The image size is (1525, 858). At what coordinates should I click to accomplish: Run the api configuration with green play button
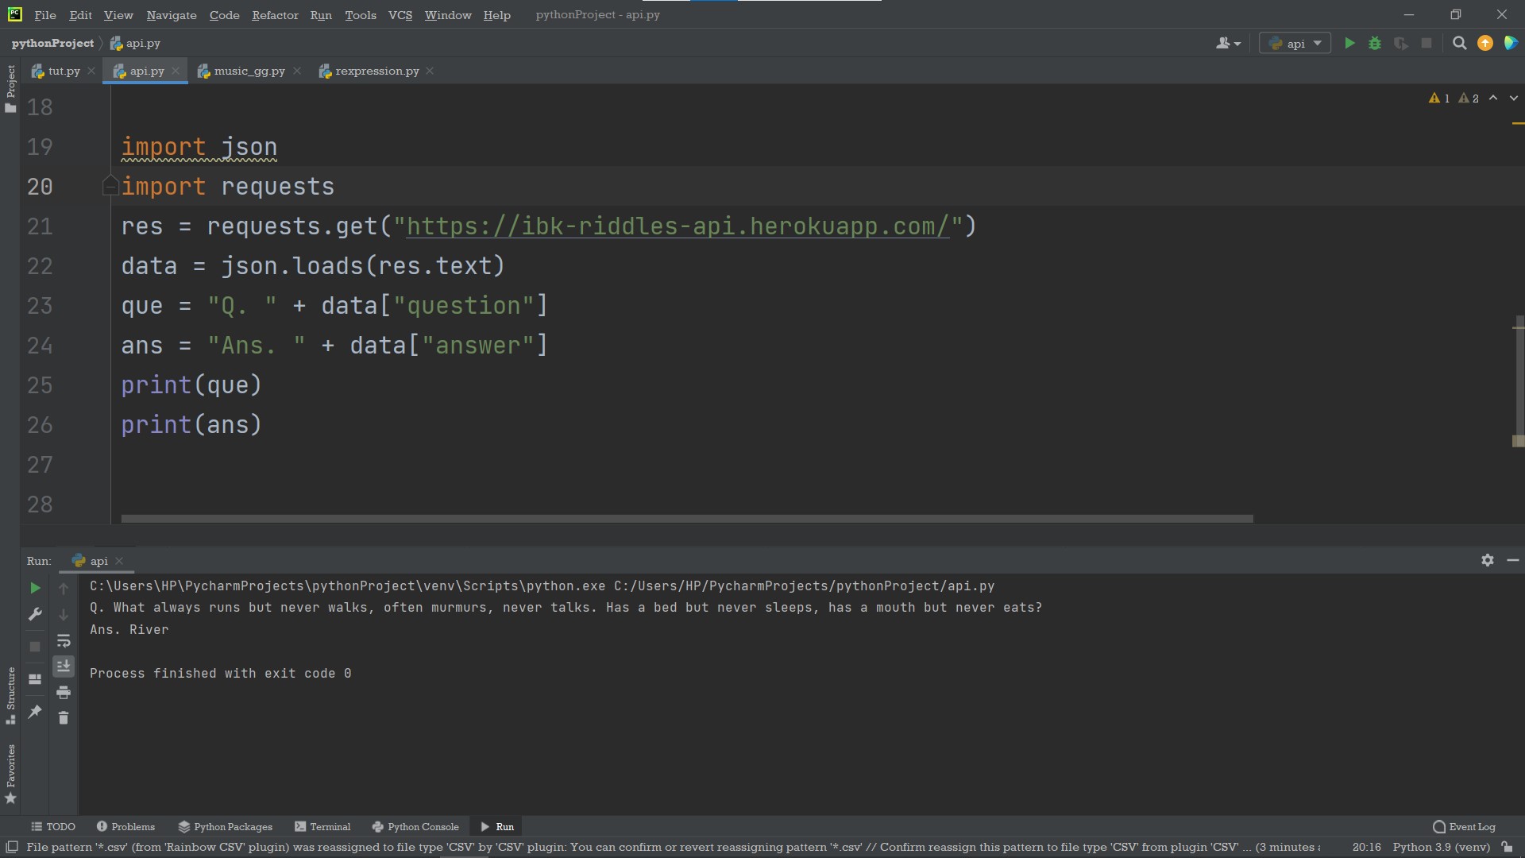(1349, 44)
